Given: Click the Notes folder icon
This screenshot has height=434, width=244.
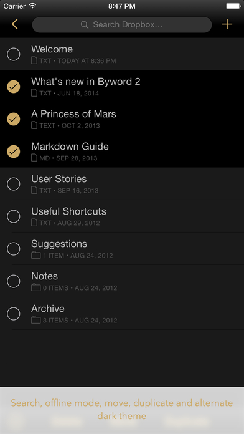Looking at the screenshot, I should point(36,287).
